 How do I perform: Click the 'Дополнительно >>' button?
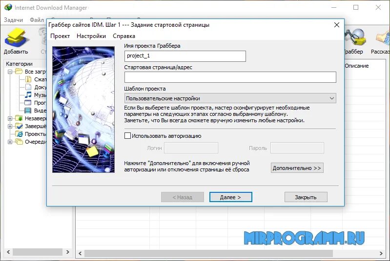pos(297,168)
